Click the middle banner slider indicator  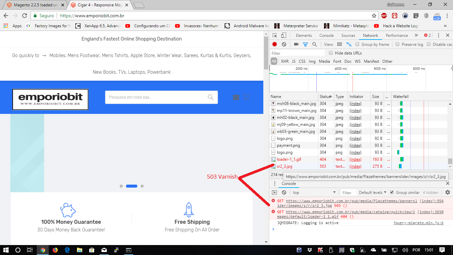pyautogui.click(x=132, y=186)
